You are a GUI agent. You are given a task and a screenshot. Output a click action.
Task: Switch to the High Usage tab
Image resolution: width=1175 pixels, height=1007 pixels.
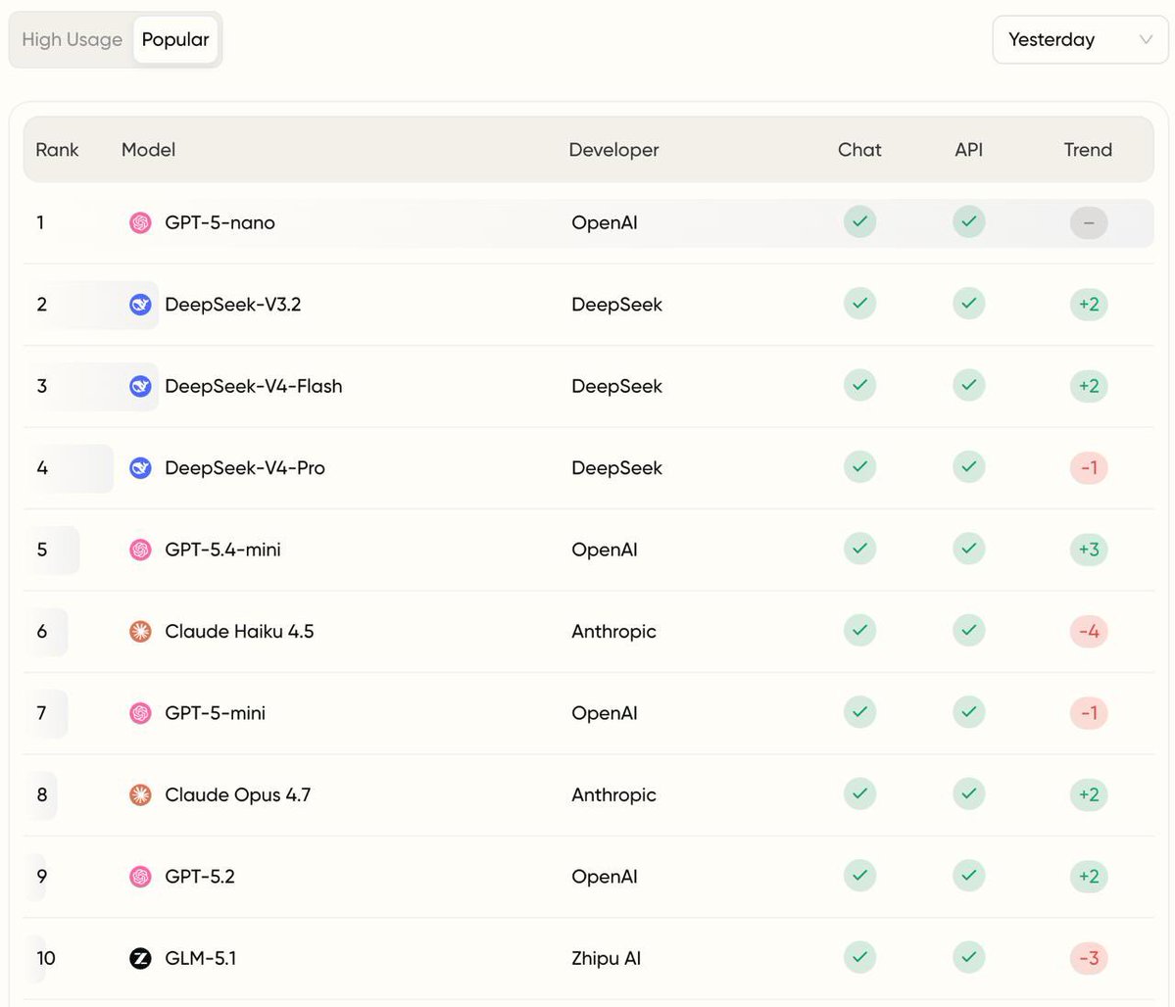[72, 40]
